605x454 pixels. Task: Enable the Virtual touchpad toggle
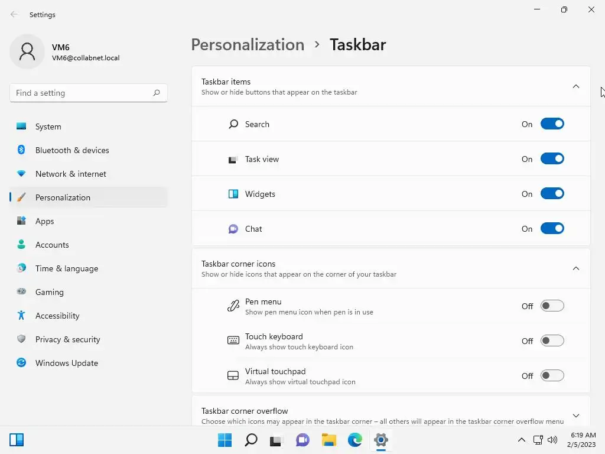pos(552,375)
